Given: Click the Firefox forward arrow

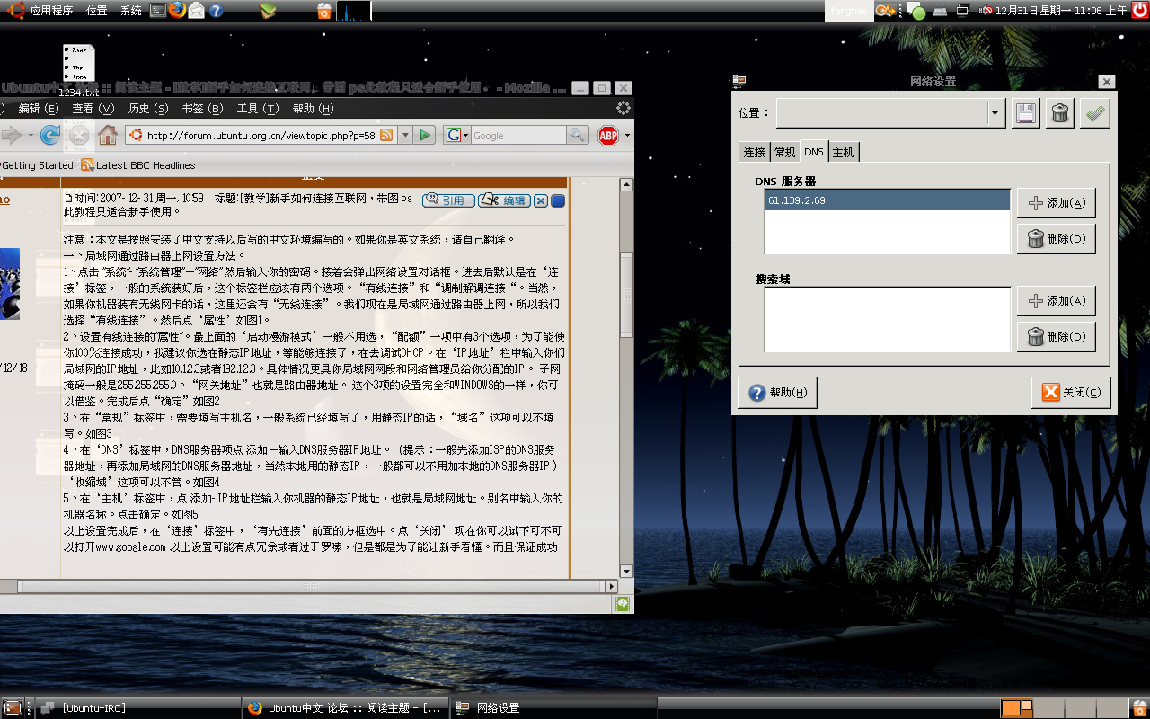Looking at the screenshot, I should (x=11, y=135).
